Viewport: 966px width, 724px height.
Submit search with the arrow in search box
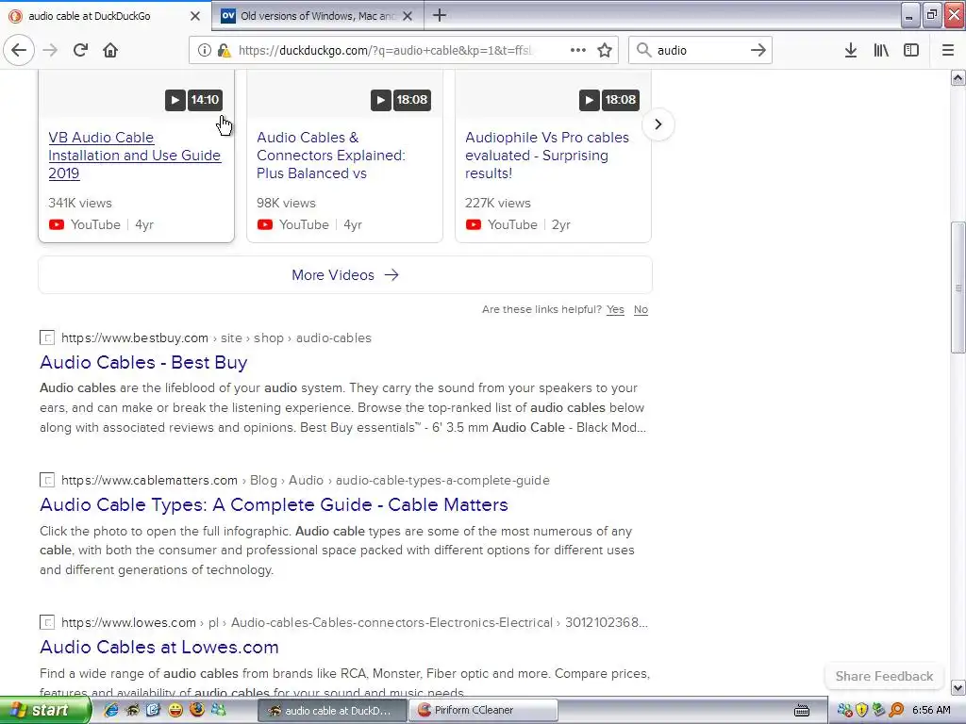[758, 50]
